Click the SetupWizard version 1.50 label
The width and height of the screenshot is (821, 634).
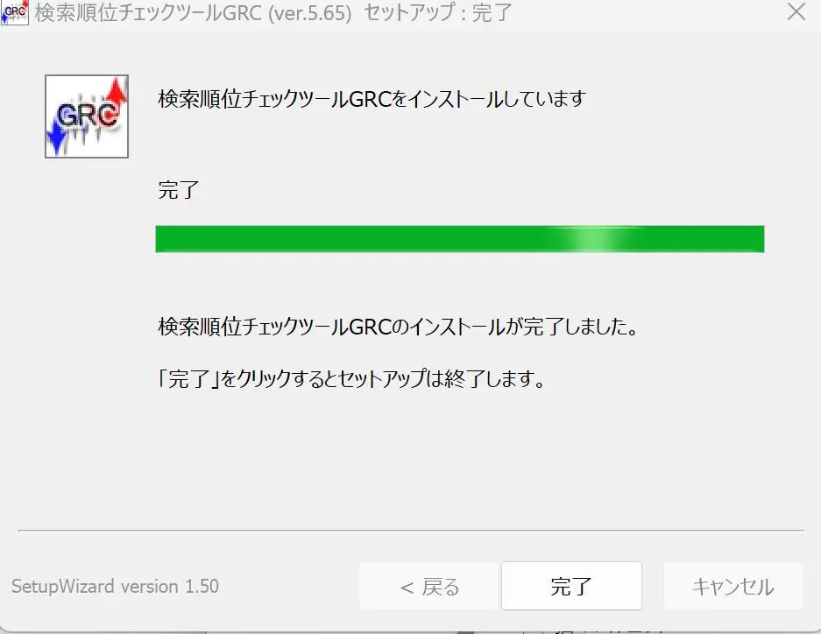(x=115, y=587)
